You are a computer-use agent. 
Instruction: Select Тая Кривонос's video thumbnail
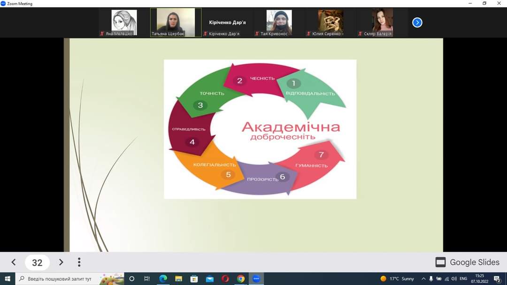pyautogui.click(x=279, y=22)
